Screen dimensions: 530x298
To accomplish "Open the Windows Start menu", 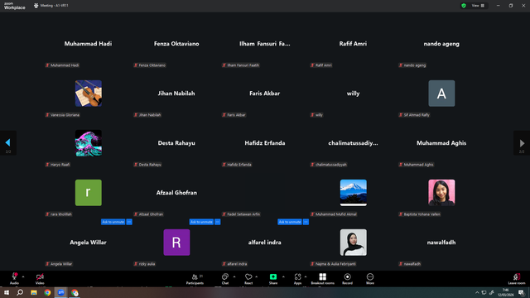I will pyautogui.click(x=7, y=292).
